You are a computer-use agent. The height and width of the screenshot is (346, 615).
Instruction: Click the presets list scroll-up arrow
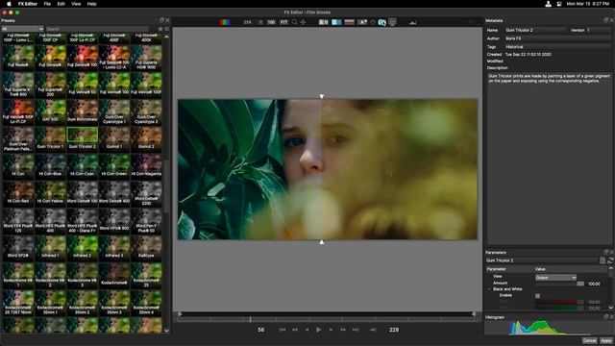point(166,37)
